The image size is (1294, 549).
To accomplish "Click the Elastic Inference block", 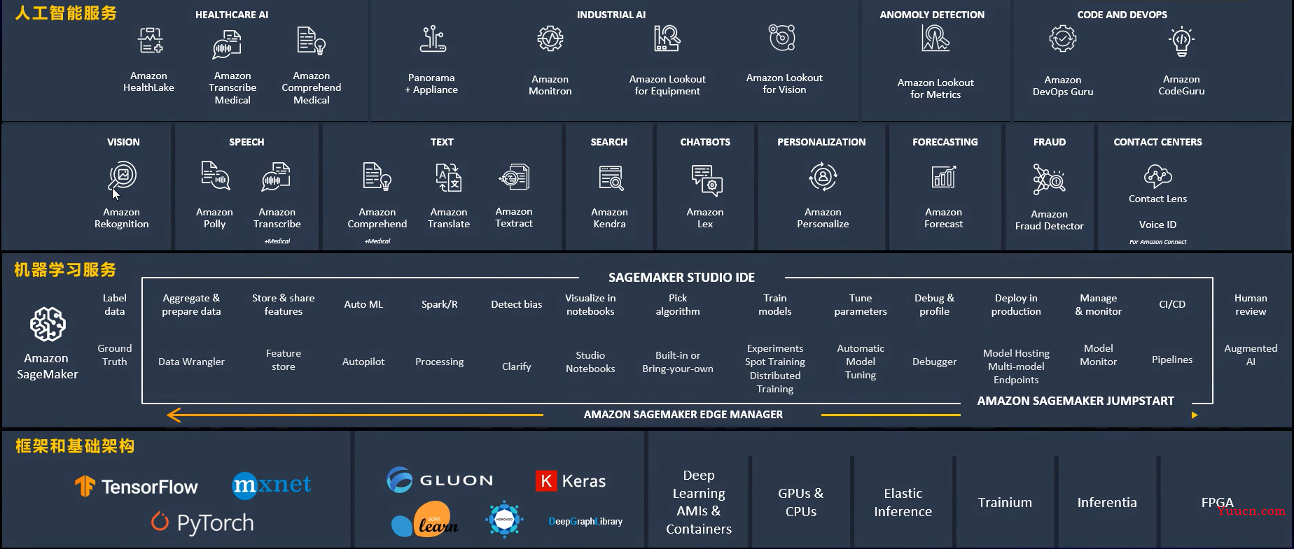I will coord(903,502).
